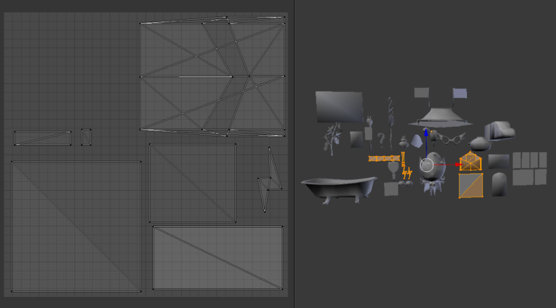Select the row of four tall panels
The width and height of the screenshot is (556, 308).
(530, 160)
